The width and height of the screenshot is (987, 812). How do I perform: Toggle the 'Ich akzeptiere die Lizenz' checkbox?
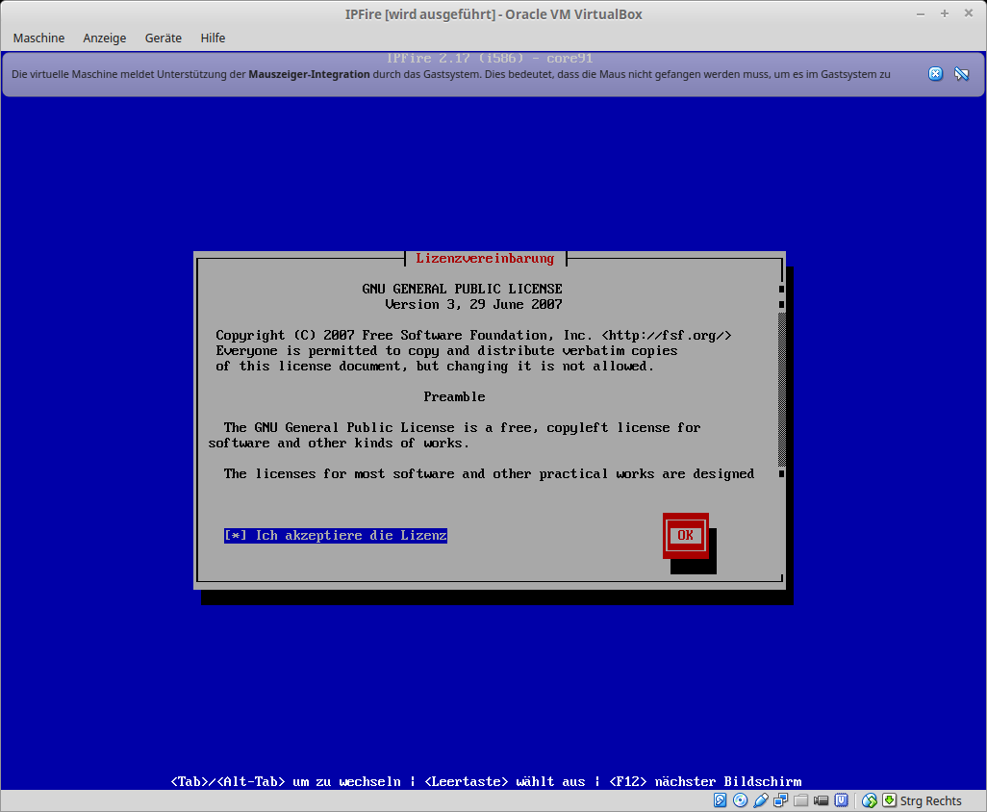click(336, 535)
